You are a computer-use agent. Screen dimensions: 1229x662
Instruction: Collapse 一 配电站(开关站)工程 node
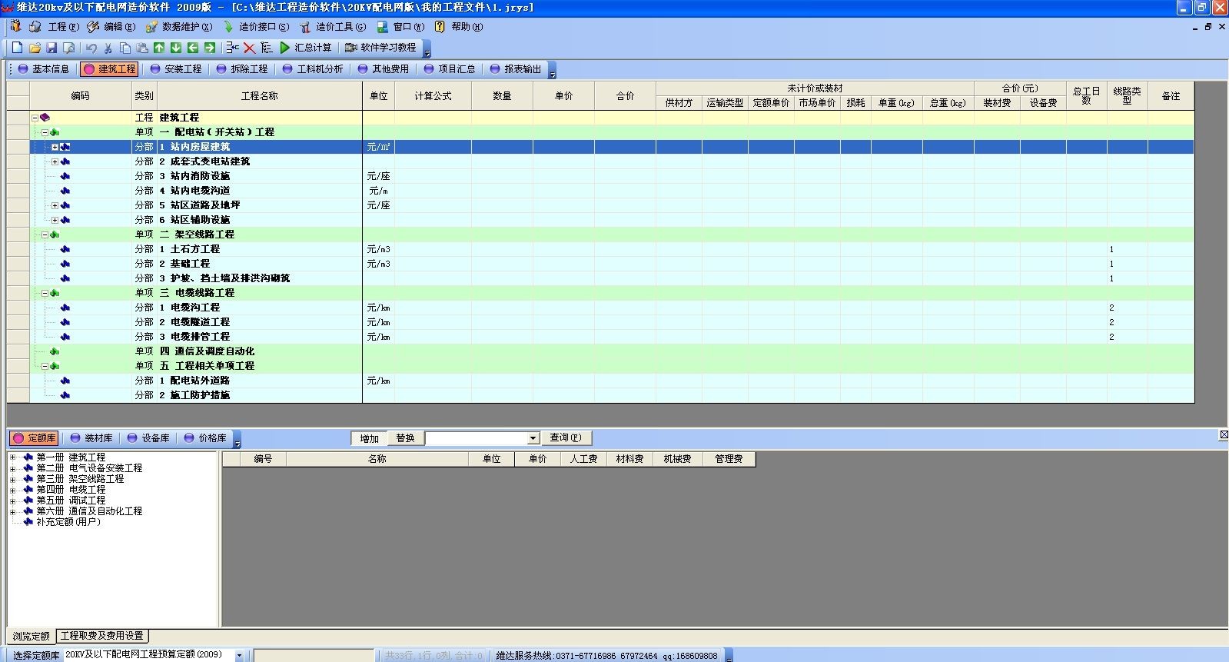tap(45, 132)
